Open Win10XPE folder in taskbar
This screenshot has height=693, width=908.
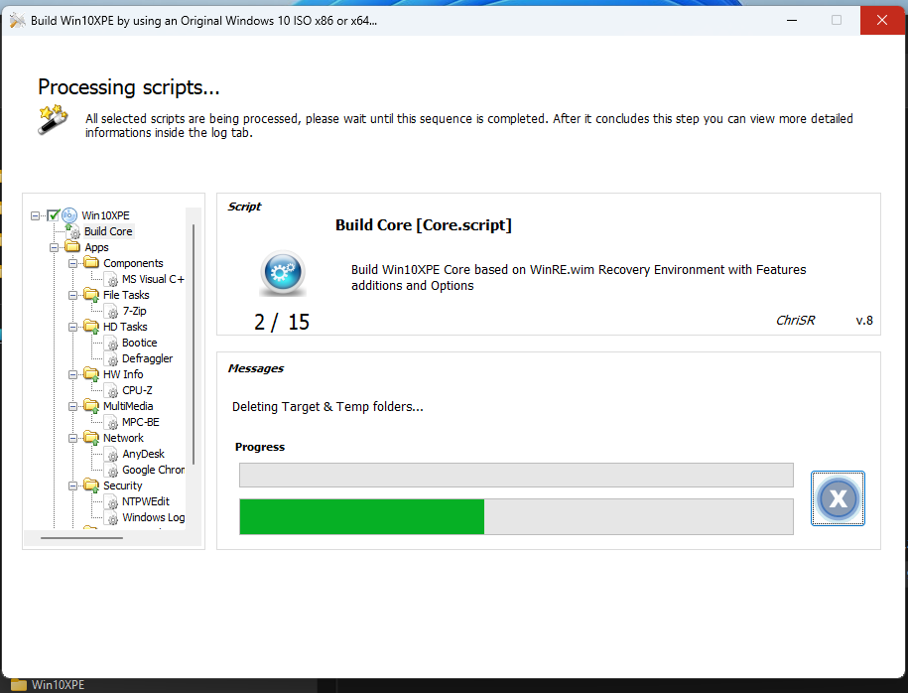click(48, 685)
